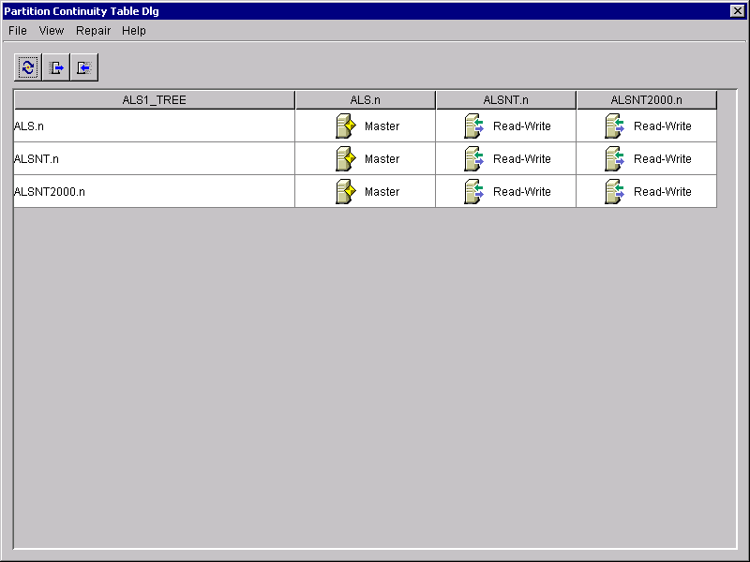Click Master text in ALSNT2000.n row

[x=382, y=192]
